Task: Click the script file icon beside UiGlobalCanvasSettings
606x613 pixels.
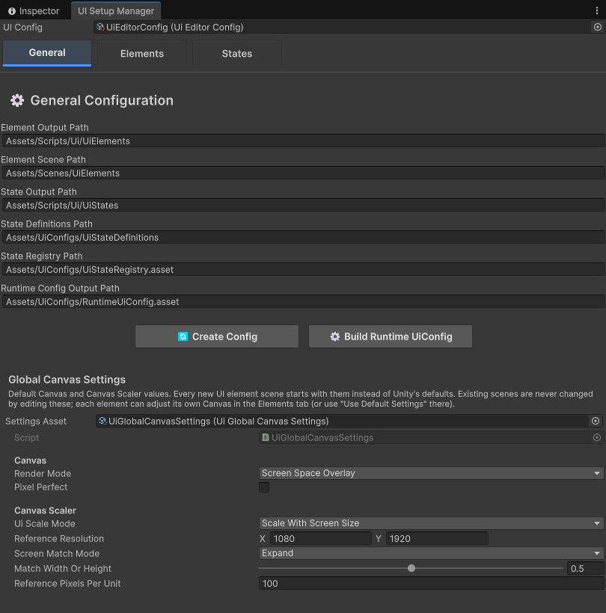Action: click(266, 437)
